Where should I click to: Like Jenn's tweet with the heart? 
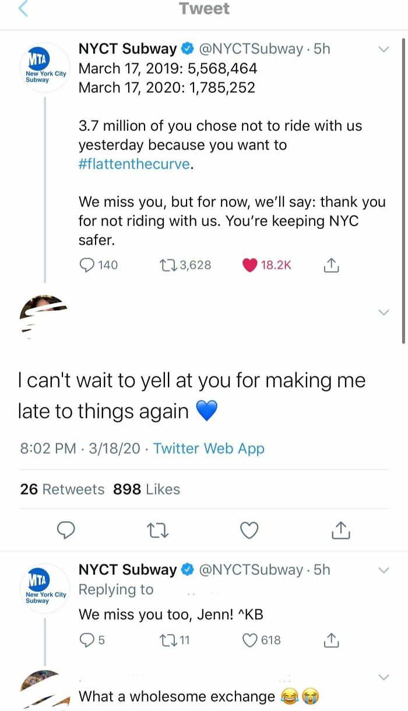(x=249, y=530)
